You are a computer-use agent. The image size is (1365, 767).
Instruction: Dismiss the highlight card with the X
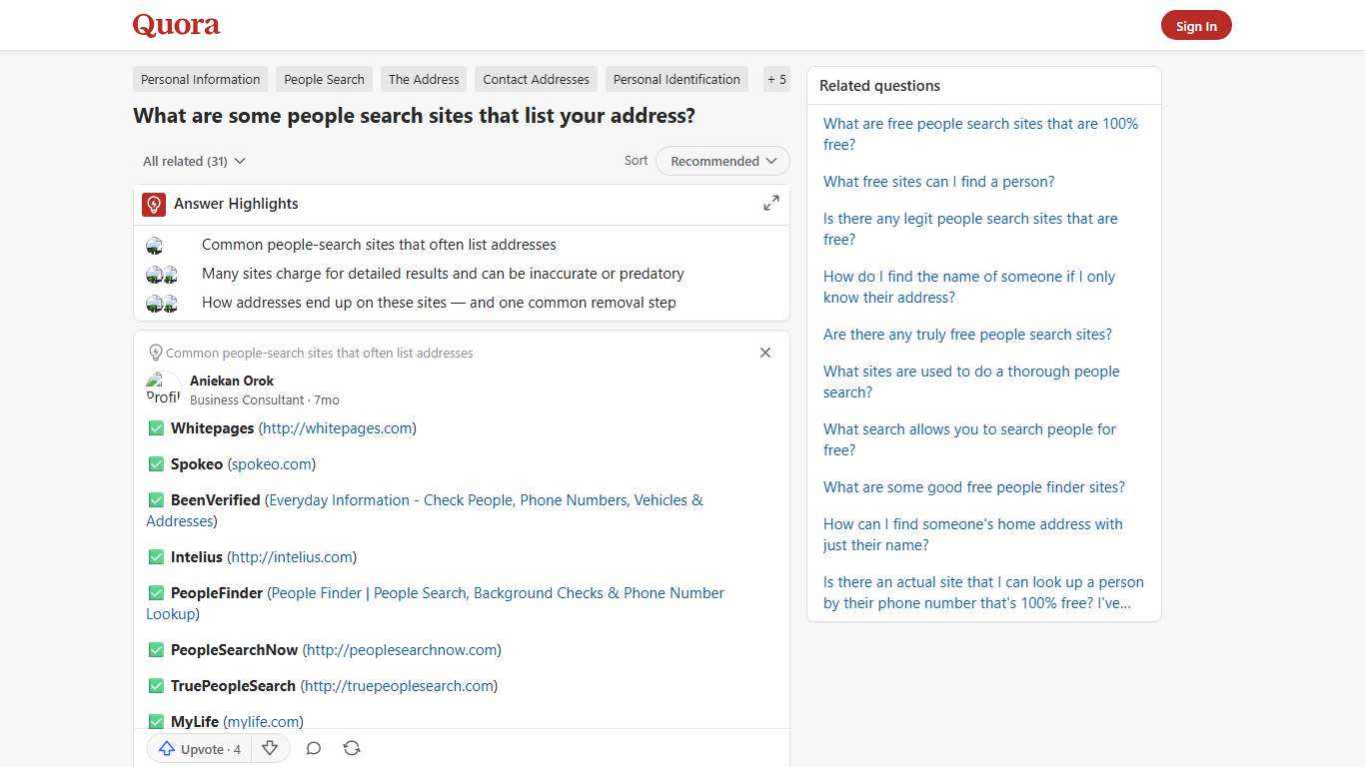(764, 353)
